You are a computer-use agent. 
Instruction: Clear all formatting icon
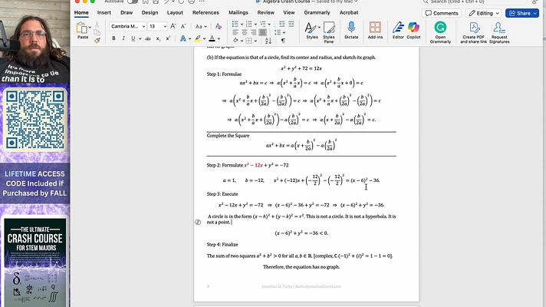[x=219, y=27]
